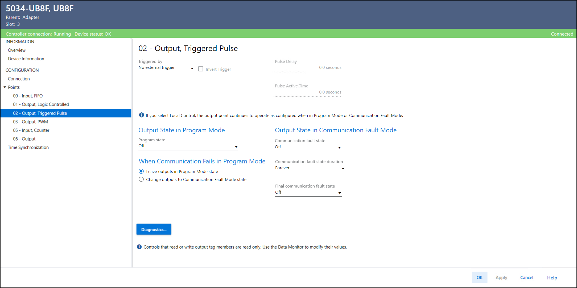Open Device Information in the sidebar
This screenshot has height=288, width=577.
point(26,59)
